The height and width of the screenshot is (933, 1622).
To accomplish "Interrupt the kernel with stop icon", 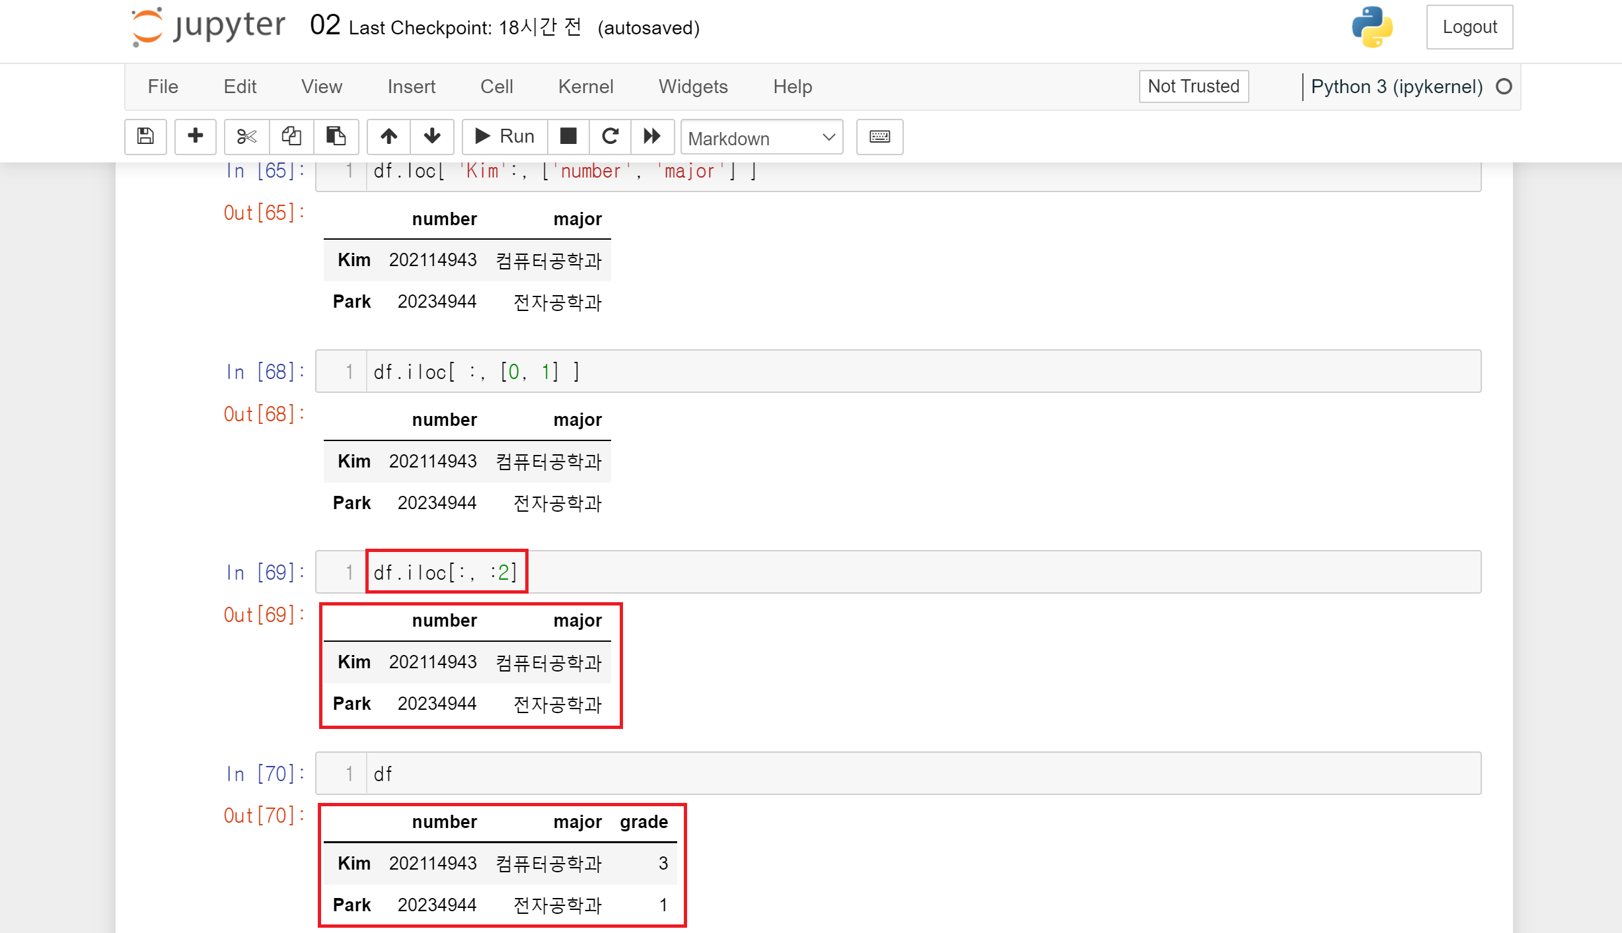I will point(568,137).
